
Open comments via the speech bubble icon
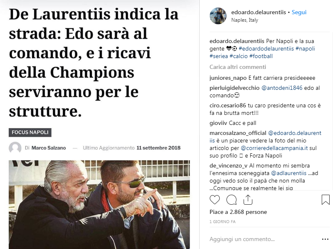pos(231,200)
